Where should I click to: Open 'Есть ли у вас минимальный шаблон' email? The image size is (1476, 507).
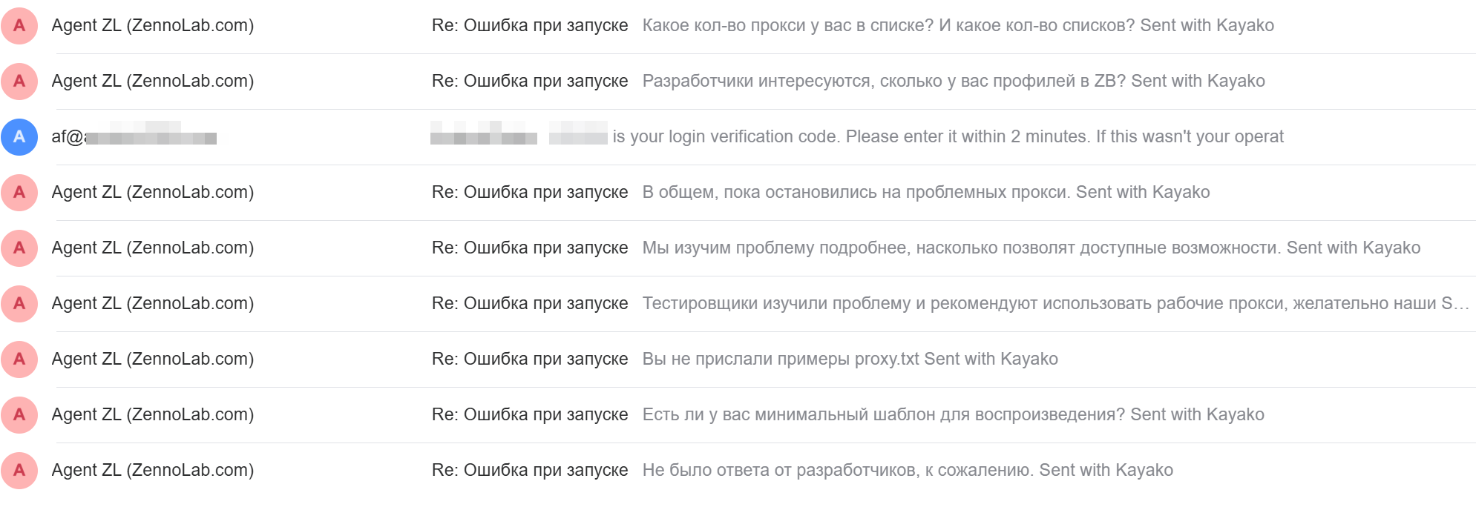[953, 415]
